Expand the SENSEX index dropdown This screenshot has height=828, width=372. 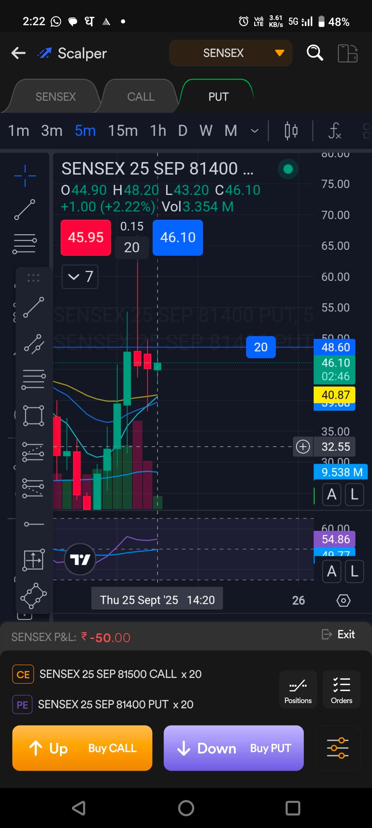click(x=230, y=53)
